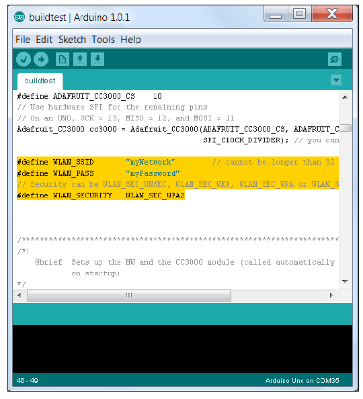Click the vertical scrollbar up arrow

pyautogui.click(x=345, y=97)
